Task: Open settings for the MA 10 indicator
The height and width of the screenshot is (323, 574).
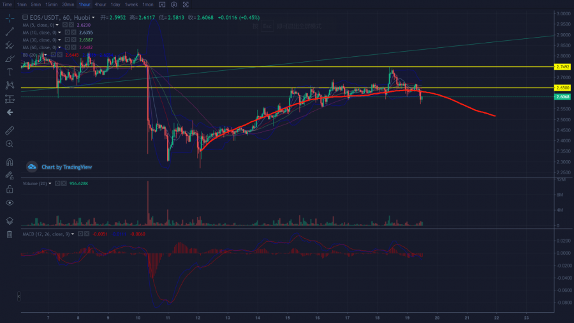Action: pyautogui.click(x=68, y=32)
